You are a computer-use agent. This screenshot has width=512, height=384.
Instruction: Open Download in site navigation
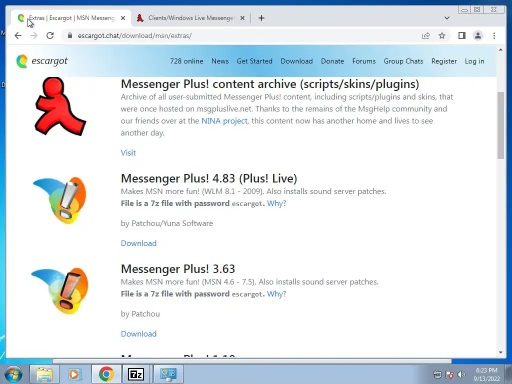click(296, 61)
